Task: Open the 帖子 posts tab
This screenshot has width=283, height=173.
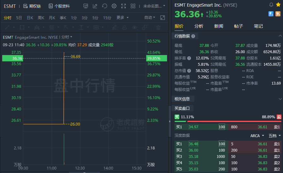Action: 239,26
